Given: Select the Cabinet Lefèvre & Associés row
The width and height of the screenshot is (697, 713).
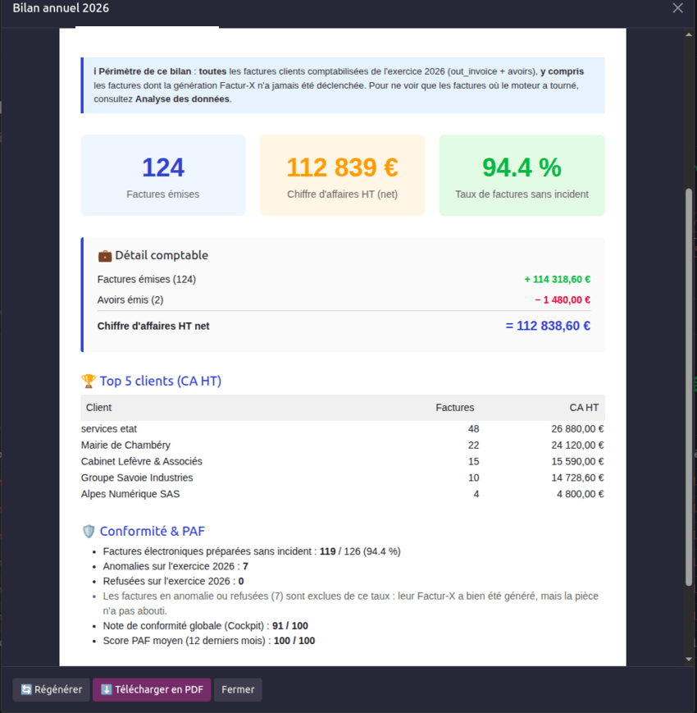Looking at the screenshot, I should [343, 462].
